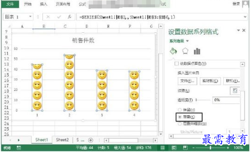Open the task pane options dropdown arrow

tap(239, 30)
